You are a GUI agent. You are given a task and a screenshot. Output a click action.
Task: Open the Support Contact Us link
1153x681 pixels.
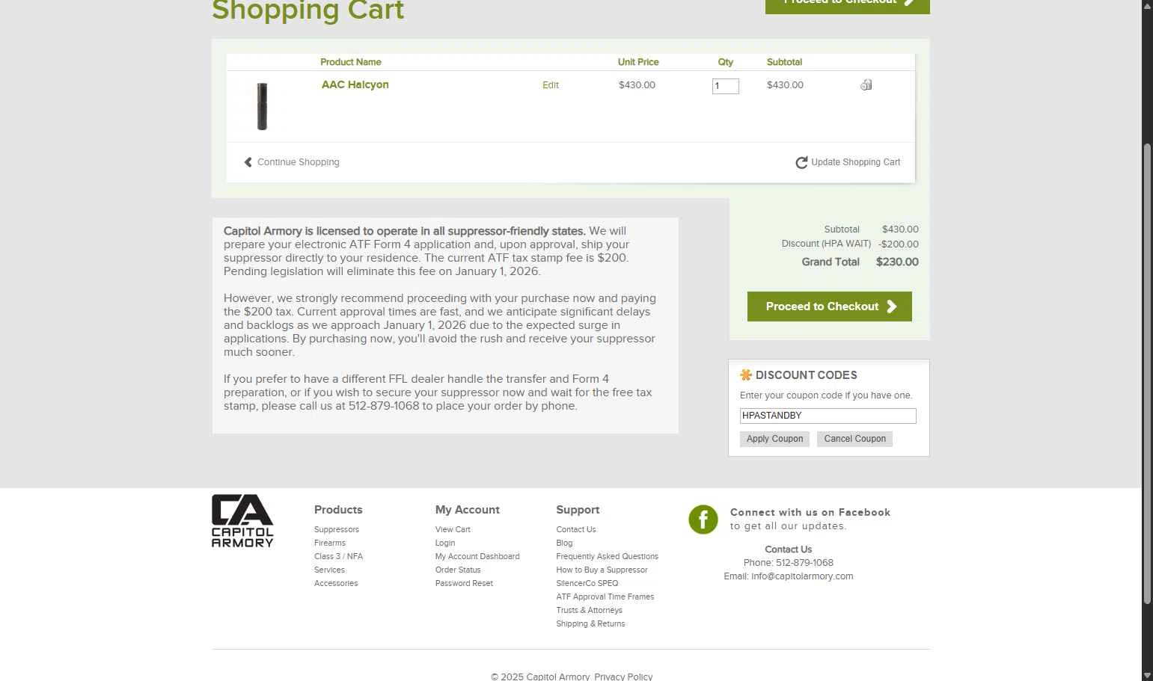(x=576, y=529)
